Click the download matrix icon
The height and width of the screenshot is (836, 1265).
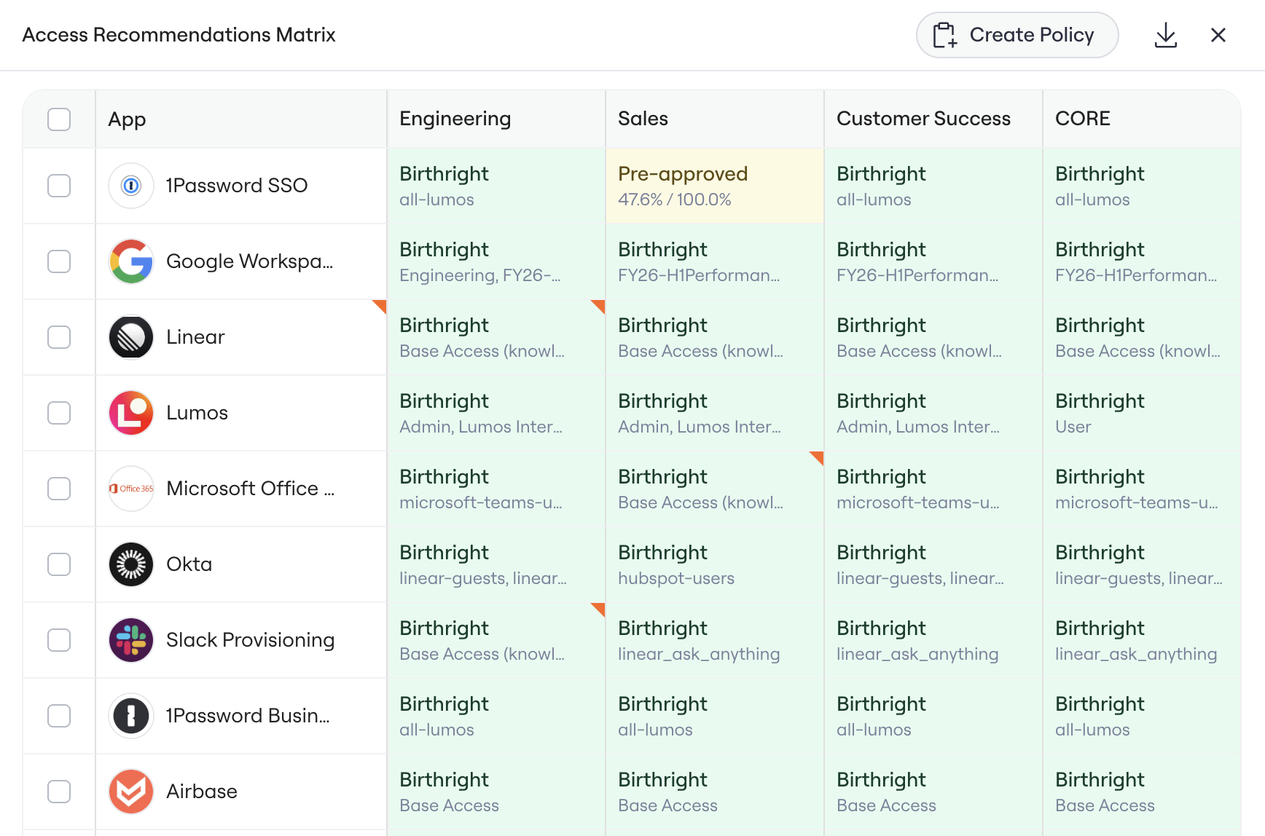1166,35
